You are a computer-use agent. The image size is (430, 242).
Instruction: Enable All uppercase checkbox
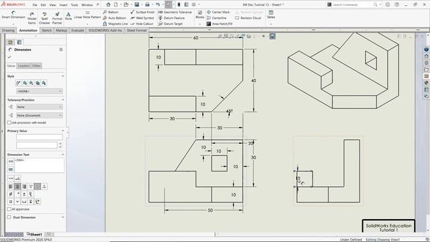9,209
